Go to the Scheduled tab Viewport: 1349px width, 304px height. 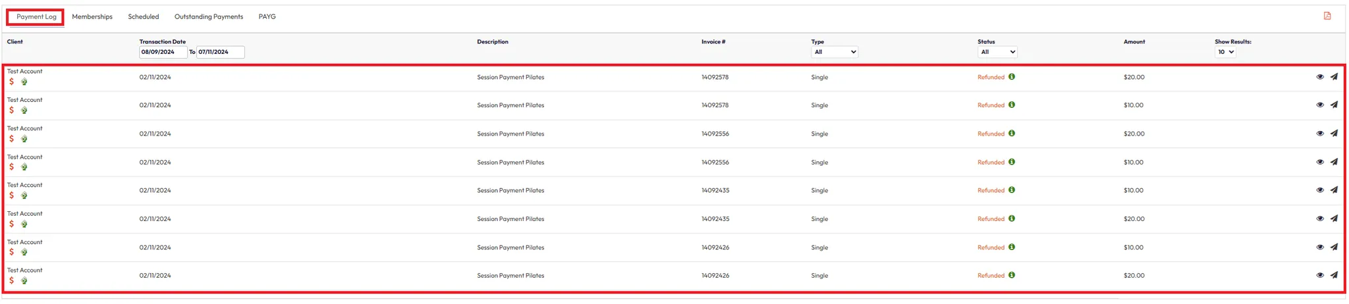coord(144,17)
